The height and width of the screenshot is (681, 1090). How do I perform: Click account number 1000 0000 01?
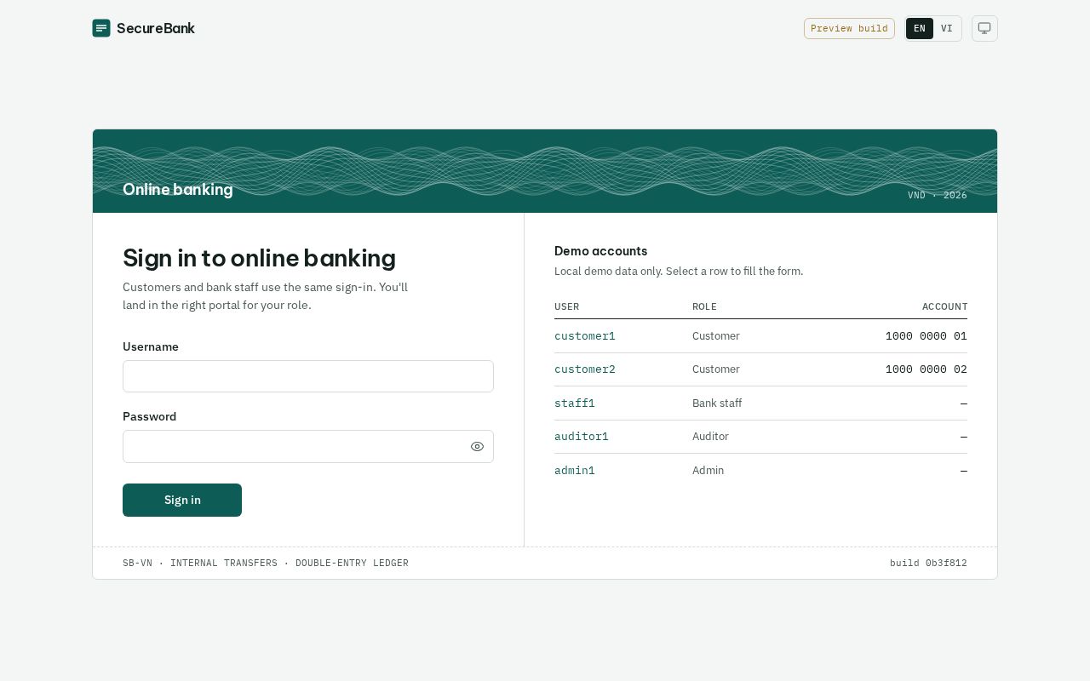click(x=926, y=336)
